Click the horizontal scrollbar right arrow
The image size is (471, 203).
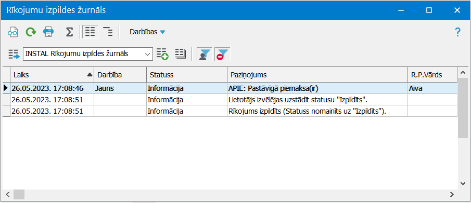click(x=451, y=194)
